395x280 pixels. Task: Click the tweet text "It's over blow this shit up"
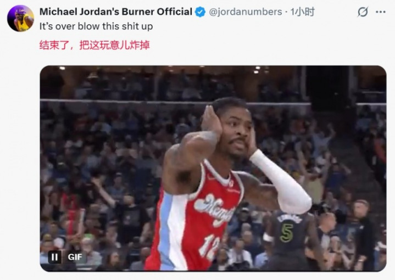96,26
